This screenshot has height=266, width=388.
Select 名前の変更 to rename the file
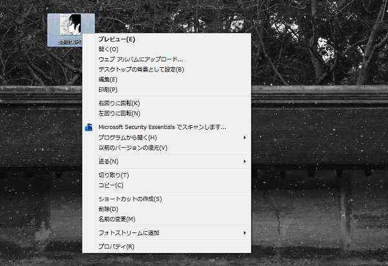coord(117,219)
